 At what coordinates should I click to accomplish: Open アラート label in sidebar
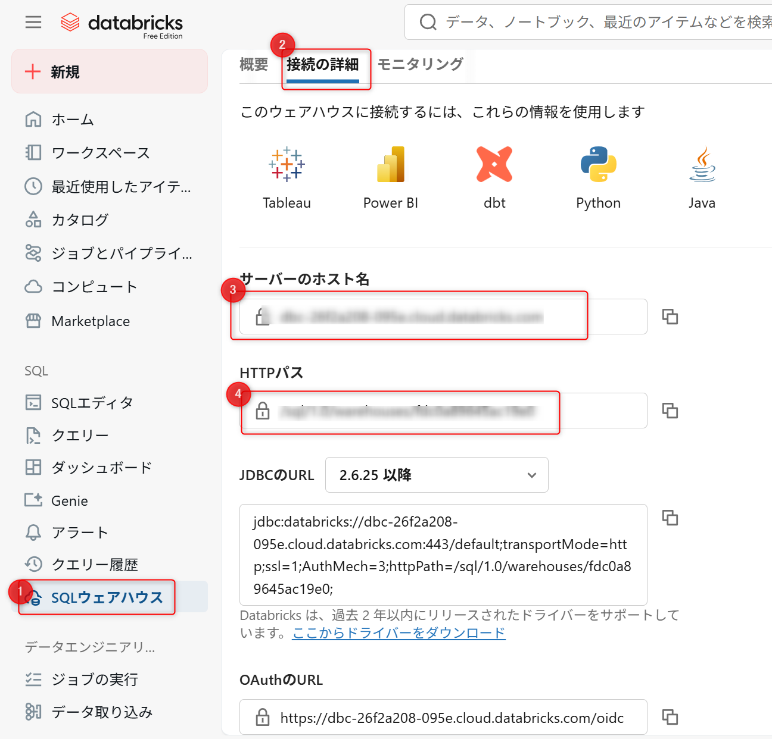[x=80, y=533]
